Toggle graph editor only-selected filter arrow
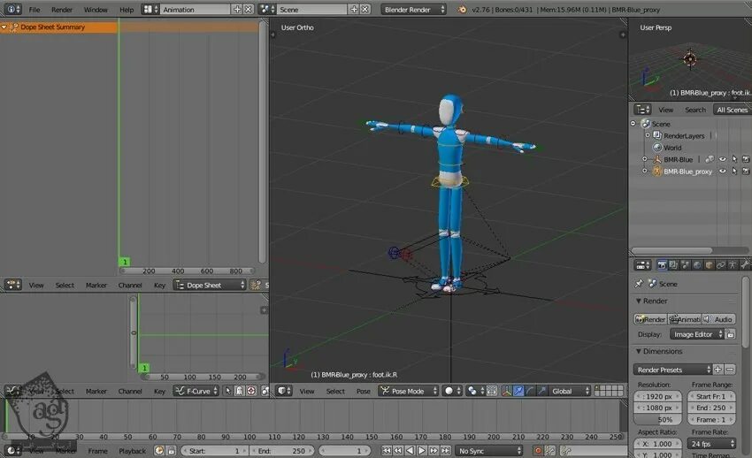This screenshot has width=752, height=458. (x=228, y=391)
